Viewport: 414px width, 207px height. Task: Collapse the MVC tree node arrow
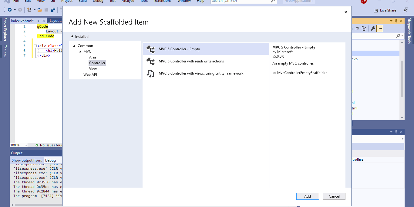coord(80,52)
